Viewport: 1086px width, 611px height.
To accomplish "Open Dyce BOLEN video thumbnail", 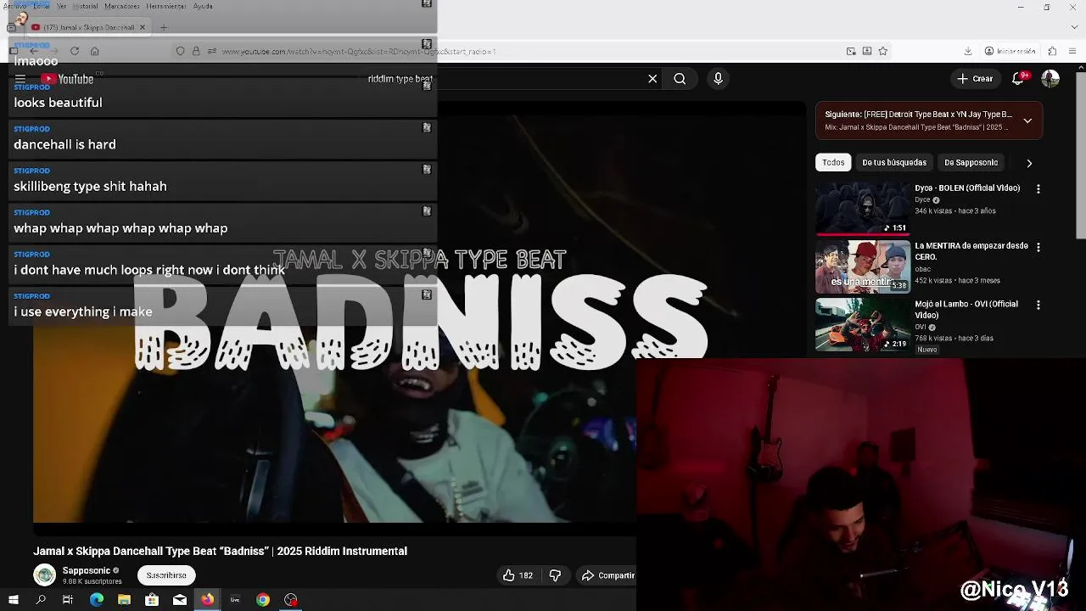I will (863, 208).
